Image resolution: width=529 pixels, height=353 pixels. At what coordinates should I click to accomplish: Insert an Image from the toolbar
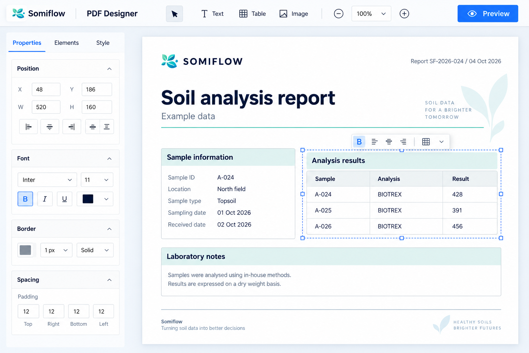tap(294, 14)
